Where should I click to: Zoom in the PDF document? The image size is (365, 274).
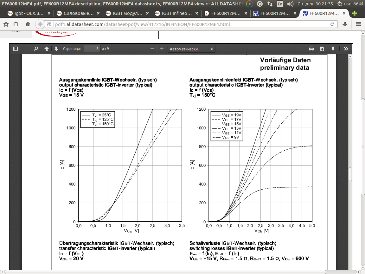point(162,49)
